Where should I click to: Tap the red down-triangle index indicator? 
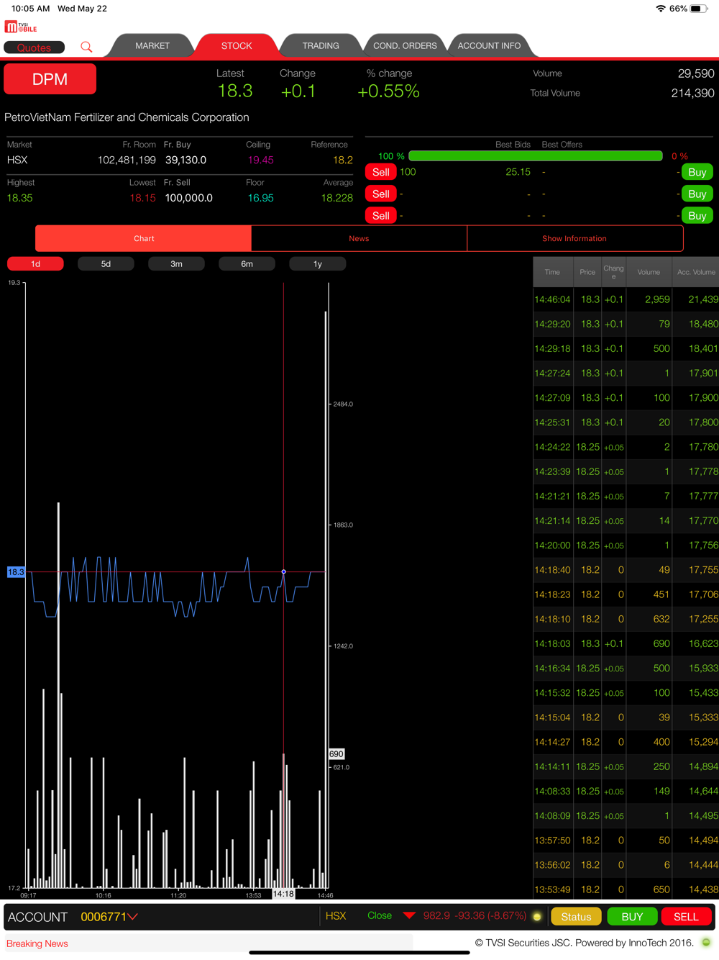pos(409,915)
